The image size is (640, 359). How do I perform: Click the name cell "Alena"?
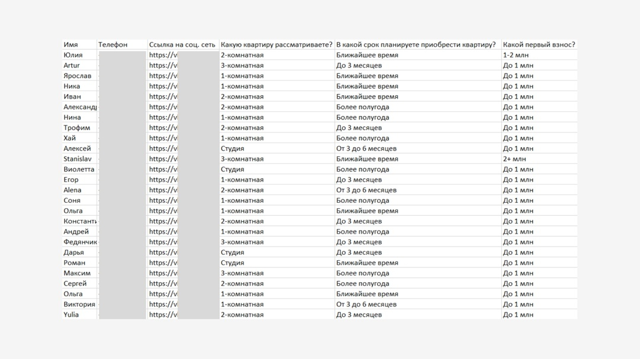[x=72, y=190]
